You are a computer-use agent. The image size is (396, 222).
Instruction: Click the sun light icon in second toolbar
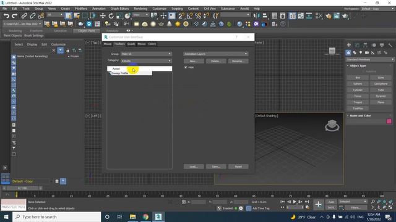point(178,24)
